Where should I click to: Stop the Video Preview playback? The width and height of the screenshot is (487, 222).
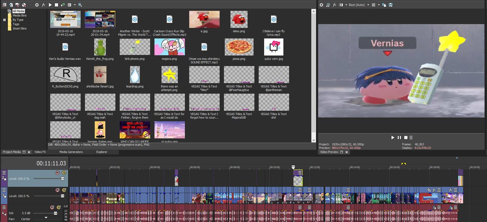pos(405,138)
